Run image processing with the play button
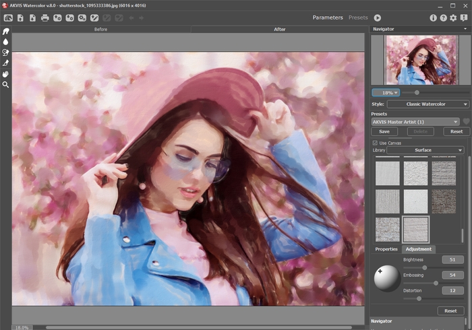The image size is (472, 330). tap(377, 18)
